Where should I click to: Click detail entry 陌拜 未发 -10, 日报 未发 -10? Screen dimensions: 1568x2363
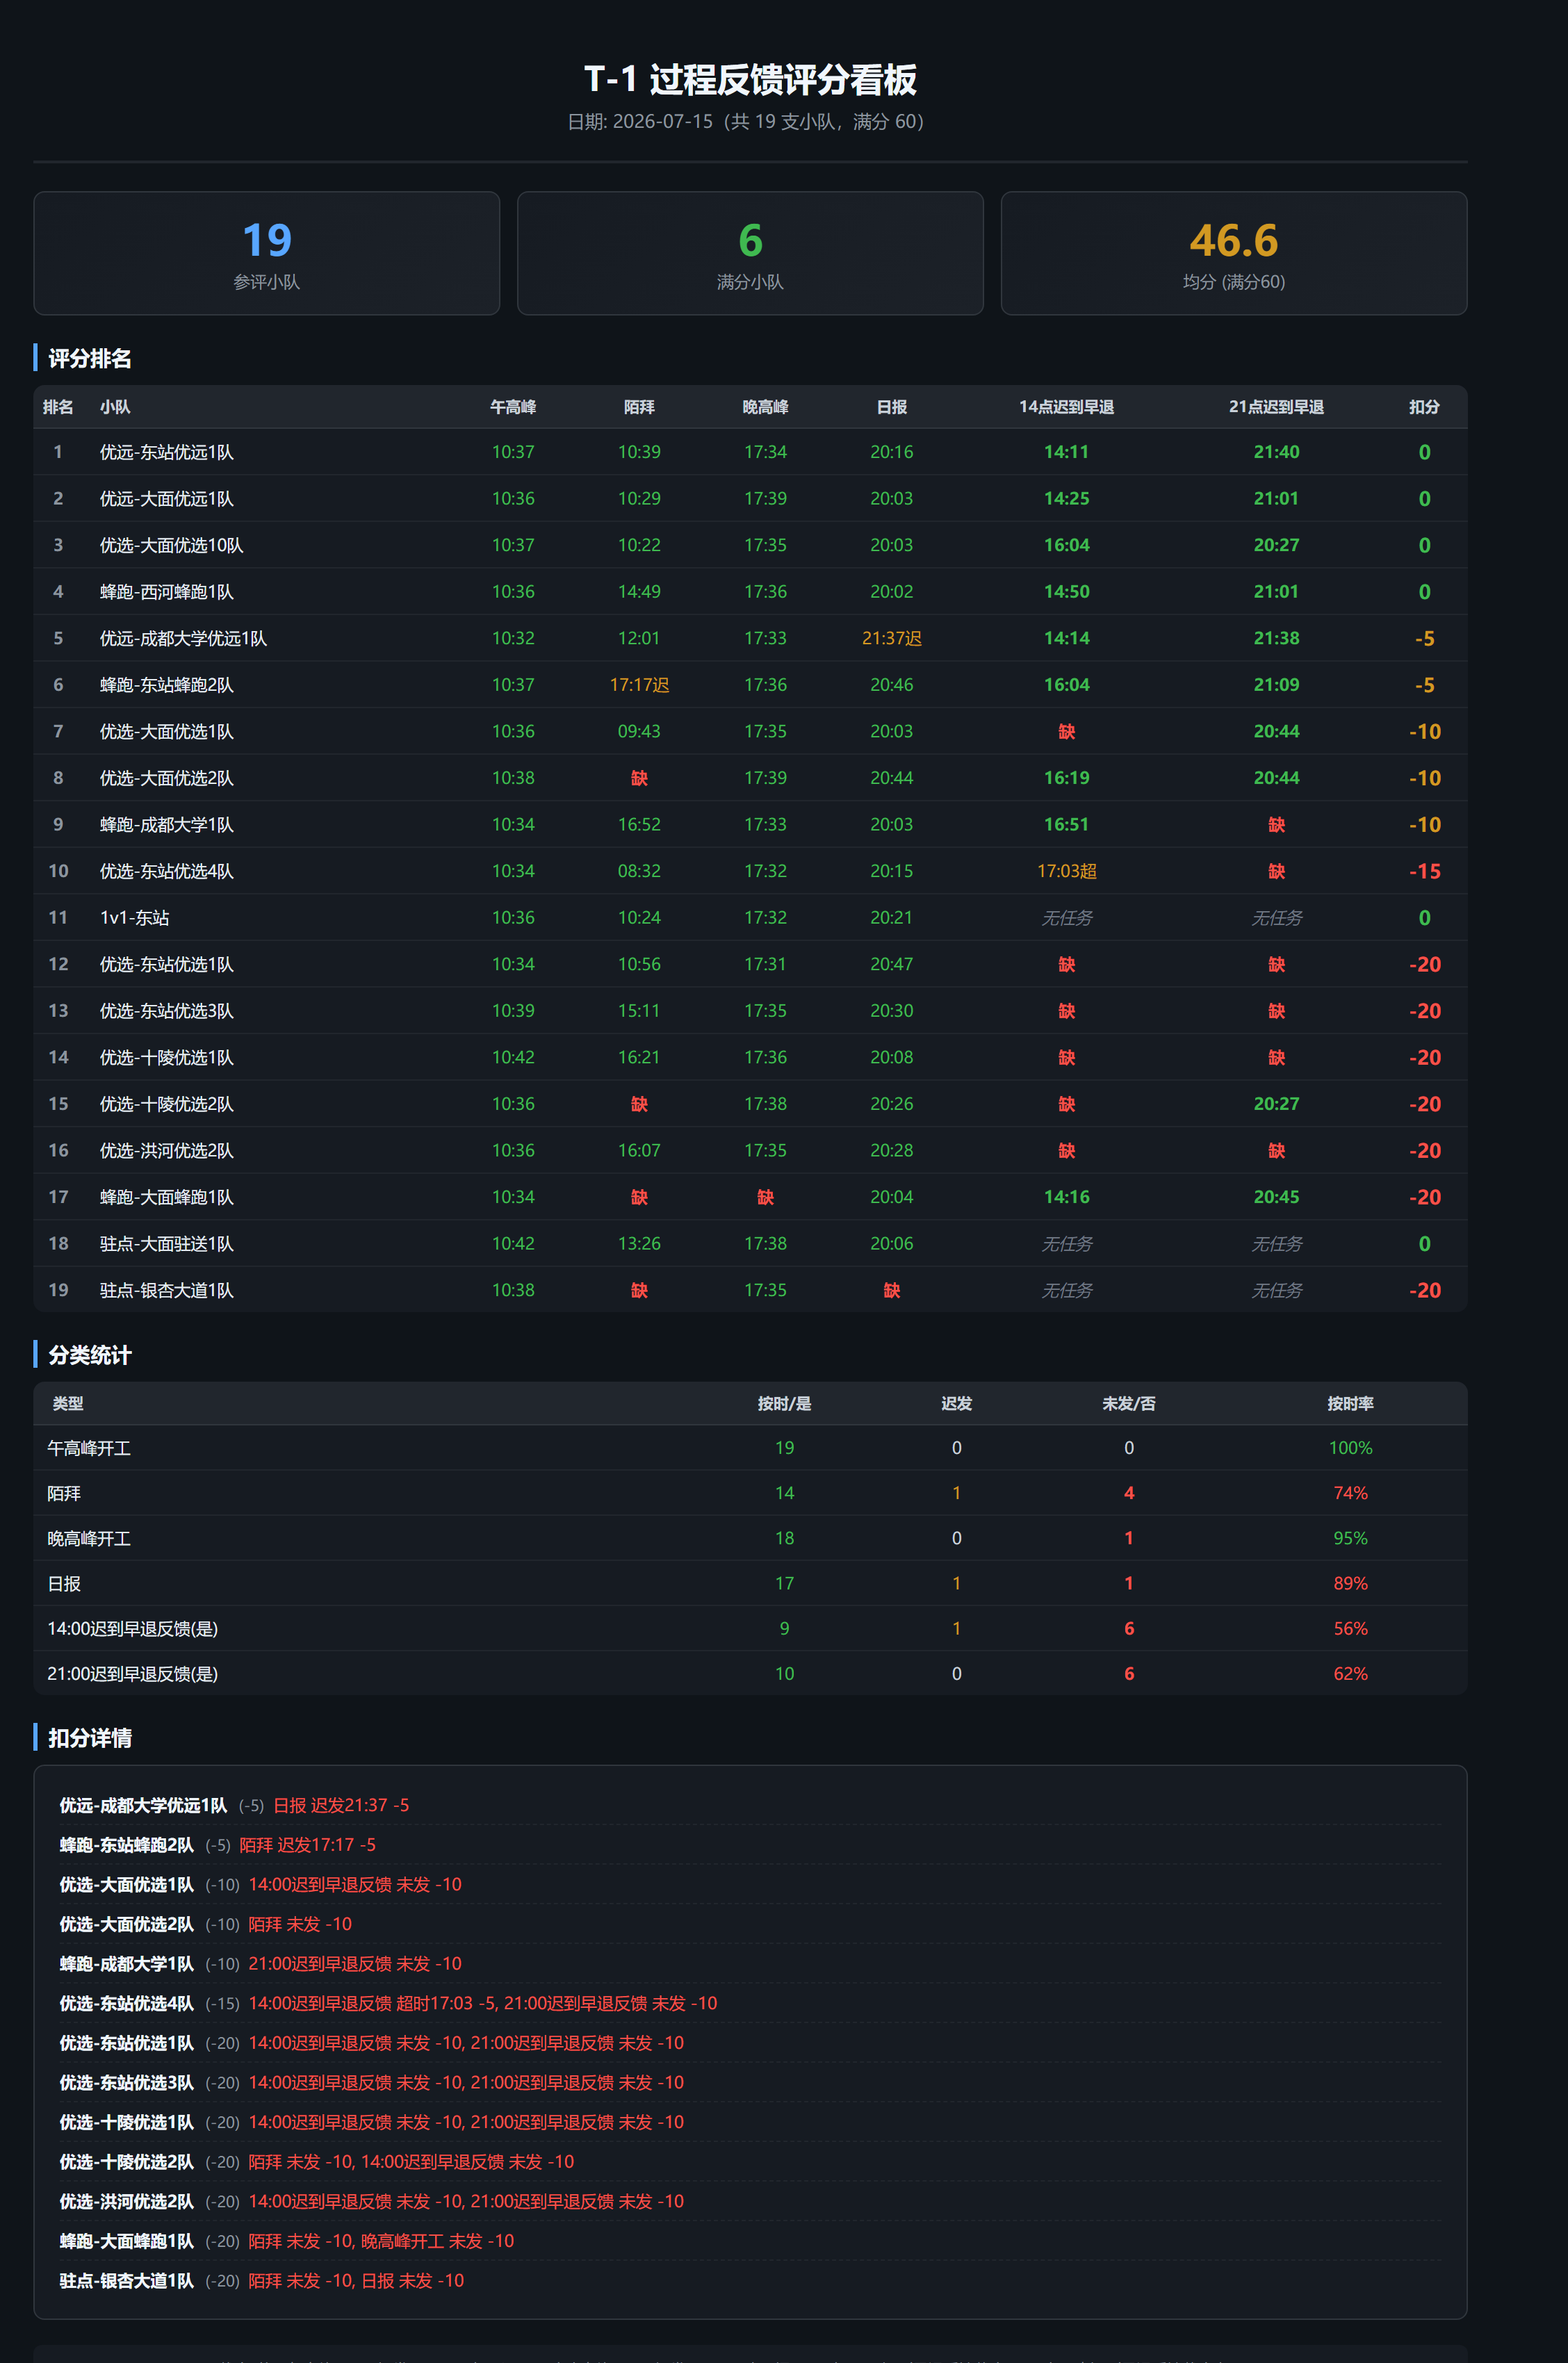point(356,2281)
